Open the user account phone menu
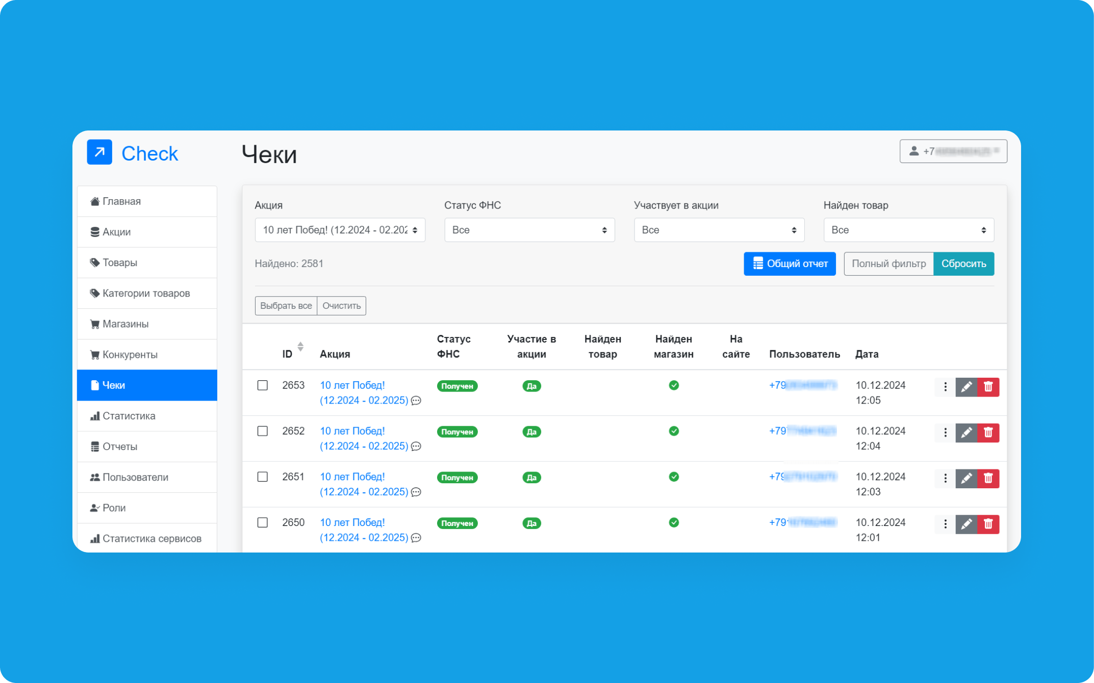Screen dimensions: 1094x683 click(953, 151)
